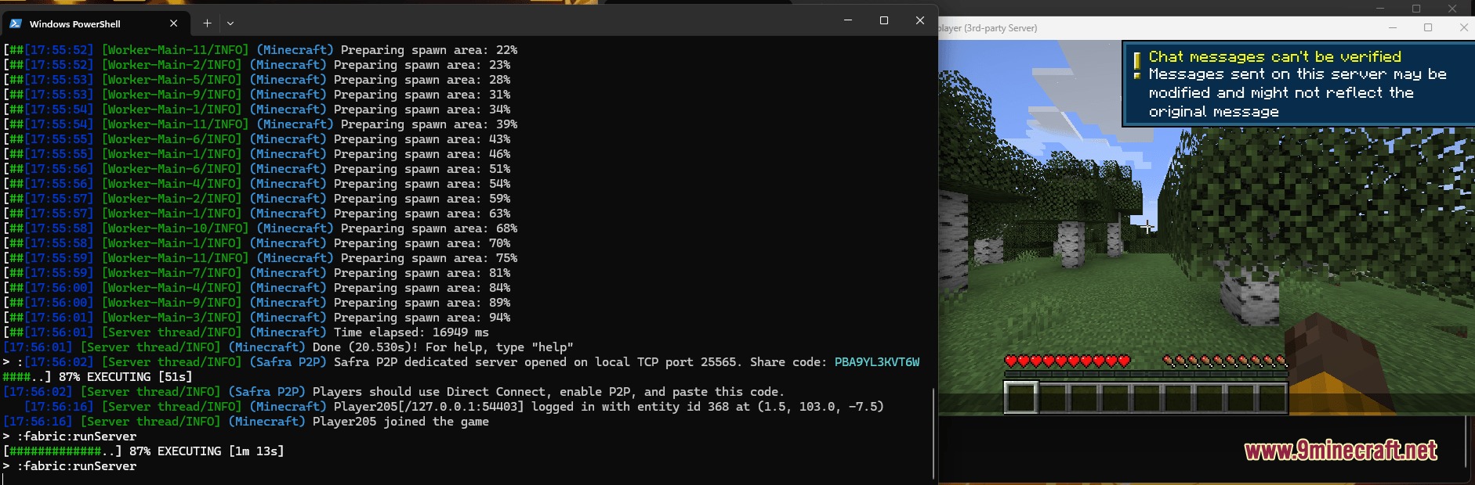Click 'Preparing spawn area: 22%' line

click(260, 50)
